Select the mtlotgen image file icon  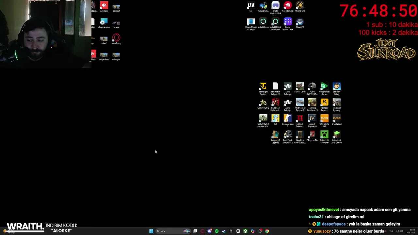116,56
